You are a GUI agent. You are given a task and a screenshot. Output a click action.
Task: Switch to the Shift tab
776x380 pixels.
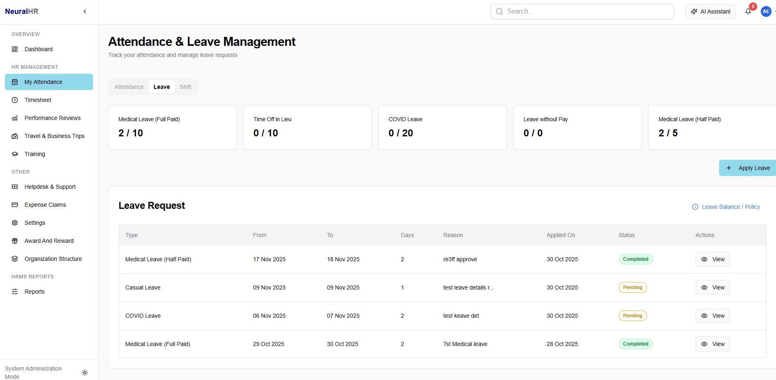click(185, 87)
